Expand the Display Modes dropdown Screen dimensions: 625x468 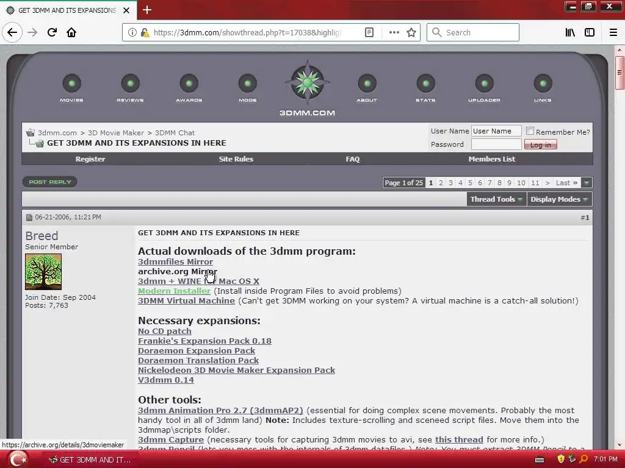pyautogui.click(x=559, y=199)
